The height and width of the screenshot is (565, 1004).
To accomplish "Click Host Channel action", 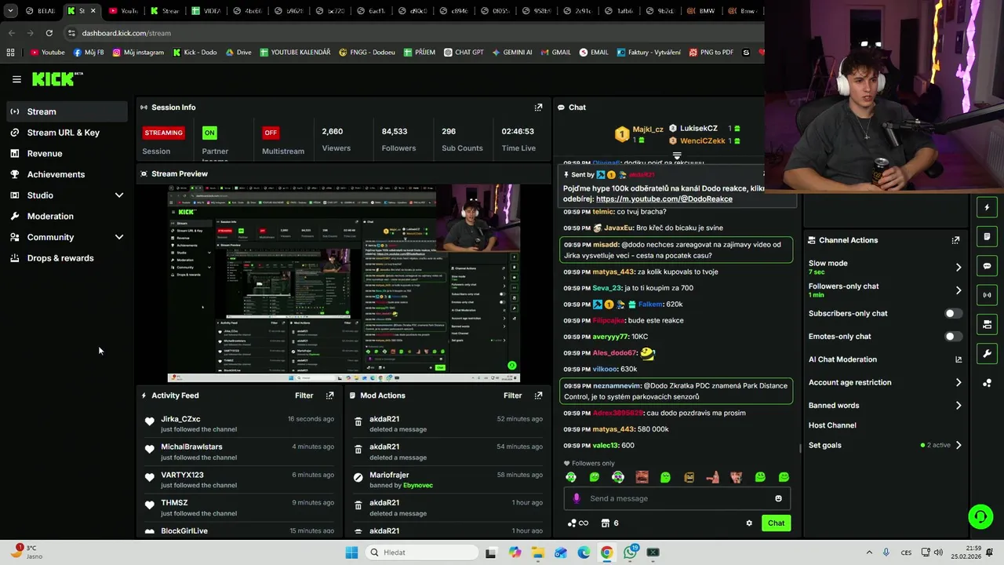I will click(832, 425).
